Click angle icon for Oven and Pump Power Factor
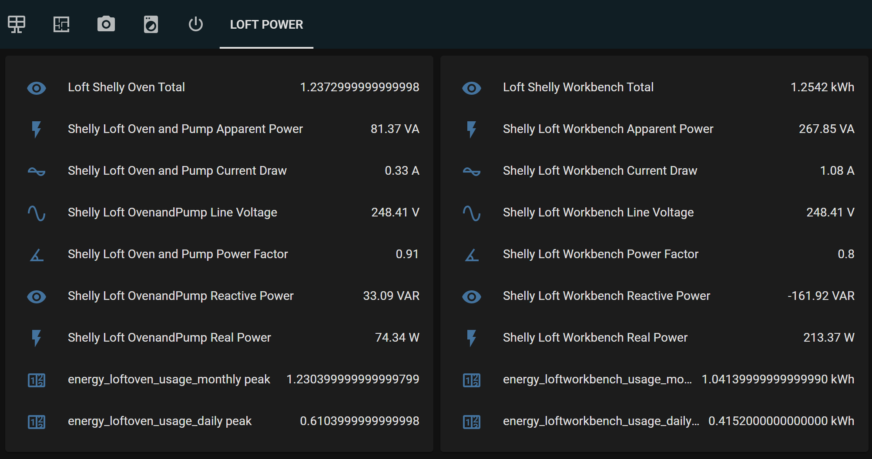872x459 pixels. (37, 255)
